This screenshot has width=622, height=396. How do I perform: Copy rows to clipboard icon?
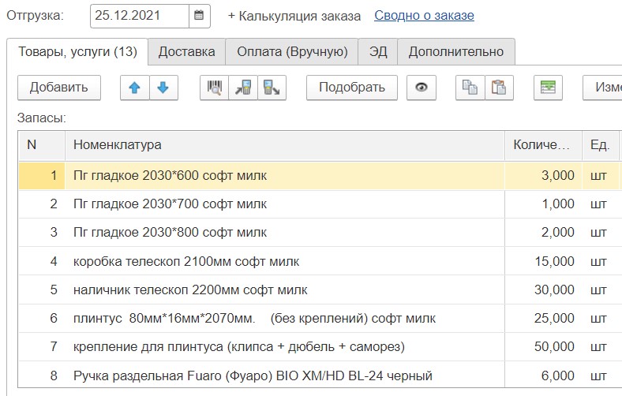pos(470,88)
